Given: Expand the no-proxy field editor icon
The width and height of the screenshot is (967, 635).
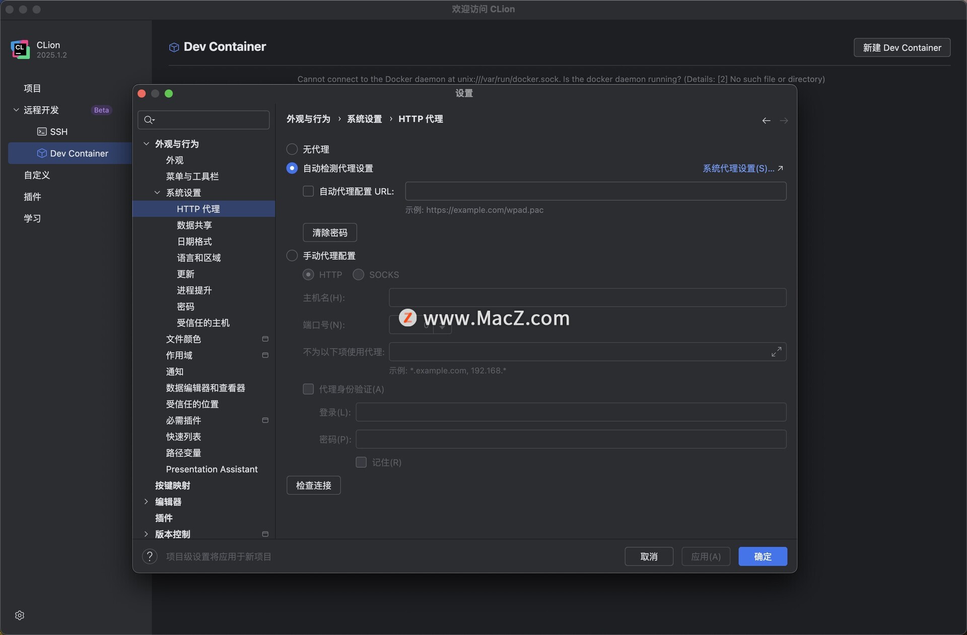Looking at the screenshot, I should (776, 352).
